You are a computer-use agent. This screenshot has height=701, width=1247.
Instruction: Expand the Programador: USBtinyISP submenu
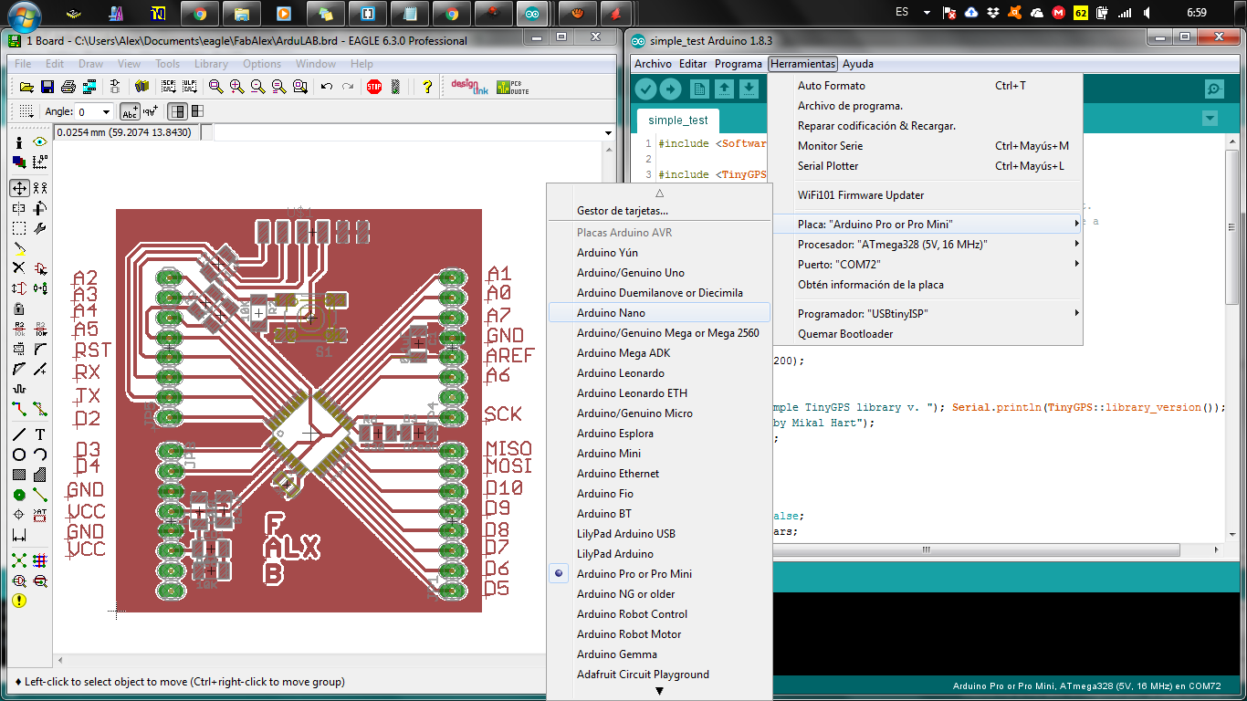(926, 313)
